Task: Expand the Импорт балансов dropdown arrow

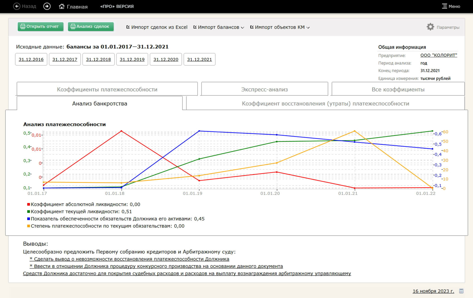Action: click(x=243, y=28)
